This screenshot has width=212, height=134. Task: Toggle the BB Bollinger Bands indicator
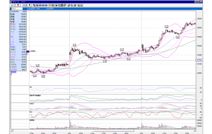(40, 5)
